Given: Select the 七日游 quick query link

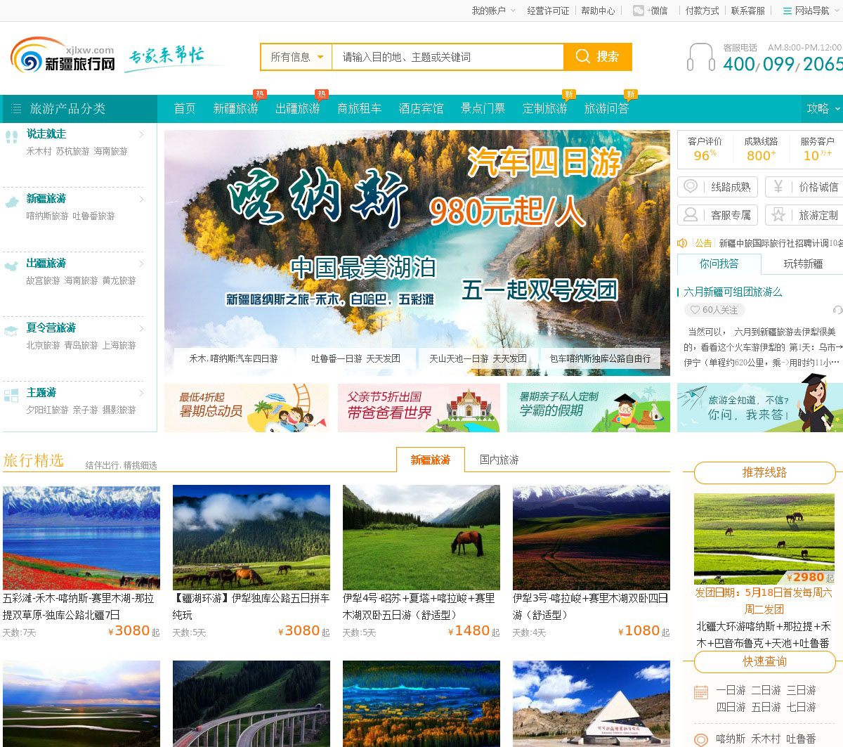Looking at the screenshot, I should coord(801,707).
